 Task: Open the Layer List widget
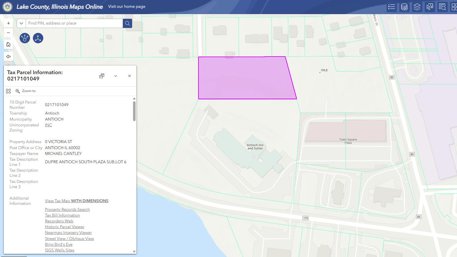(417, 7)
